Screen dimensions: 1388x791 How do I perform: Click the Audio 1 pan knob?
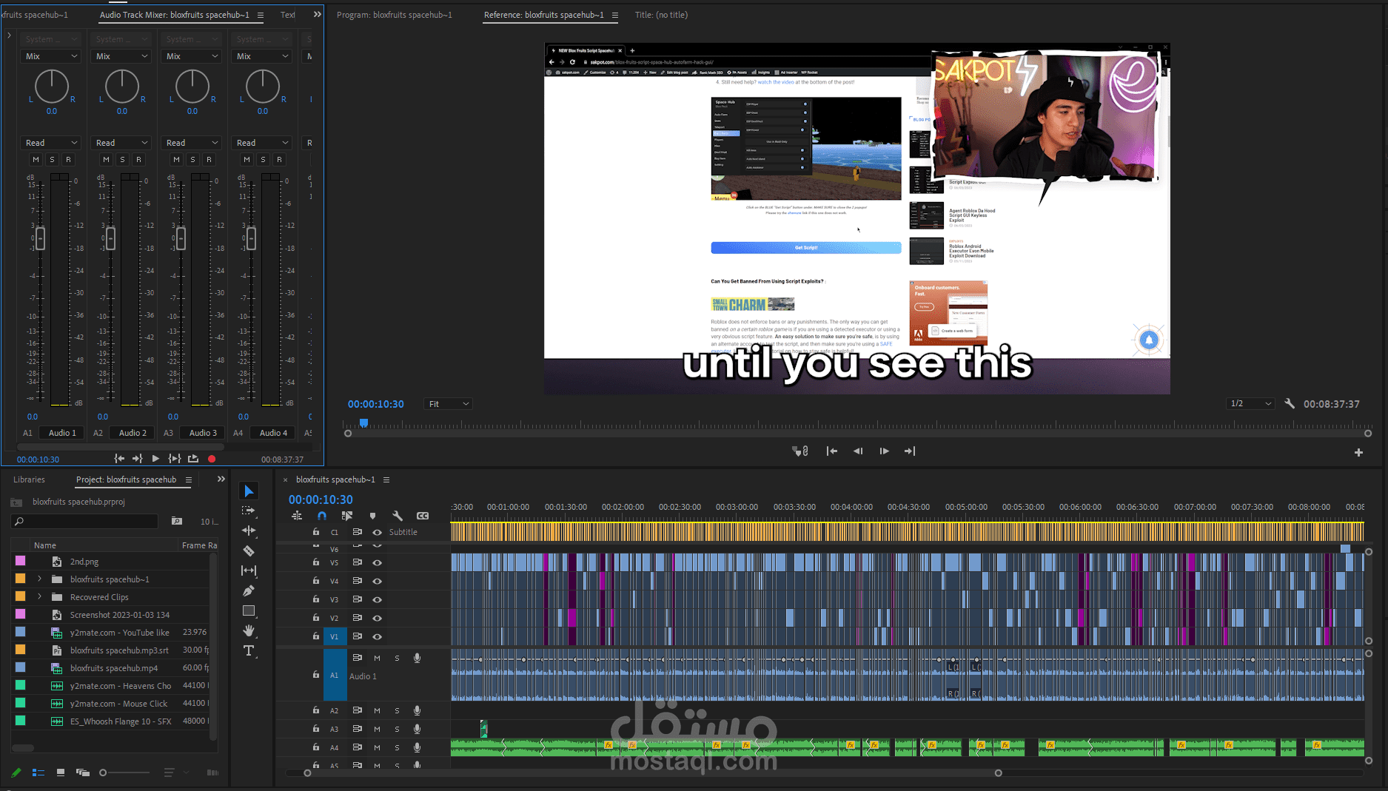click(52, 86)
